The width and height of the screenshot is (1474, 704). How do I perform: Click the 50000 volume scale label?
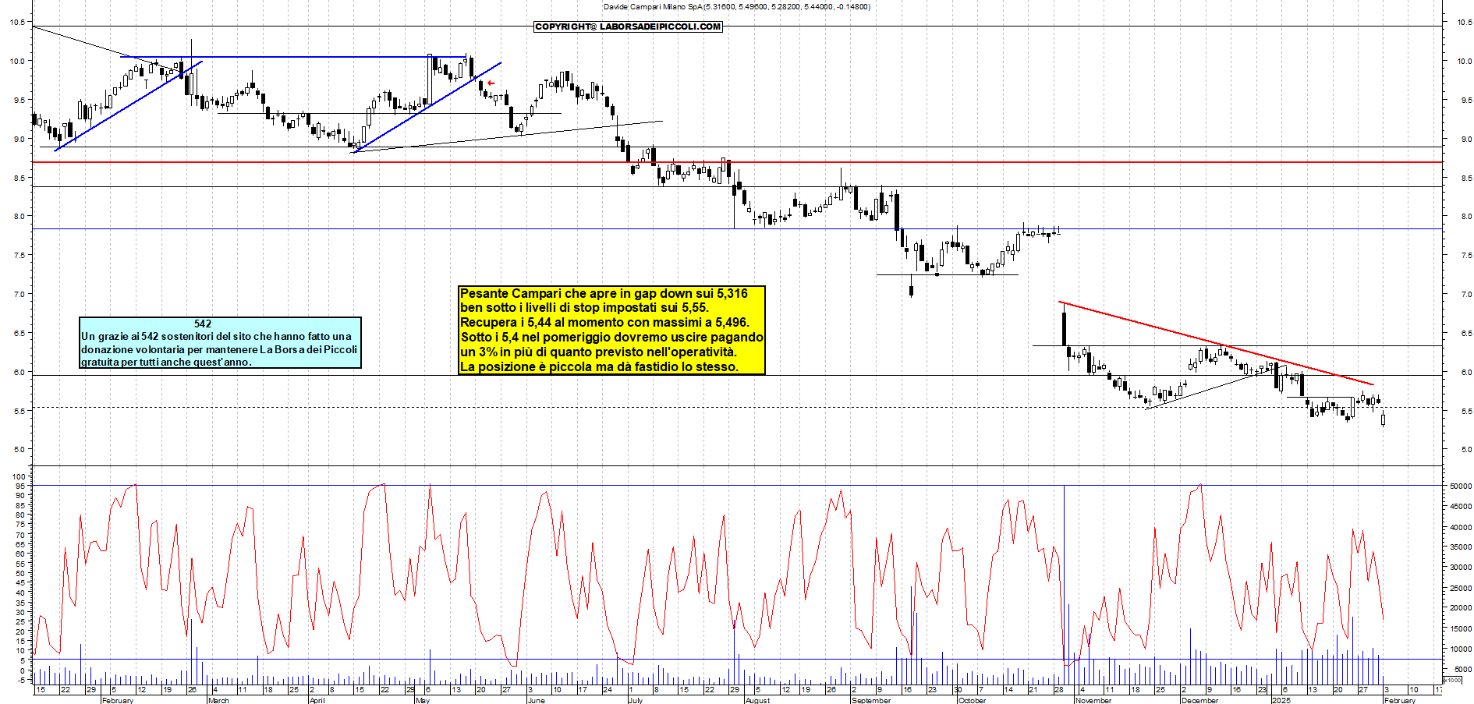[1460, 486]
